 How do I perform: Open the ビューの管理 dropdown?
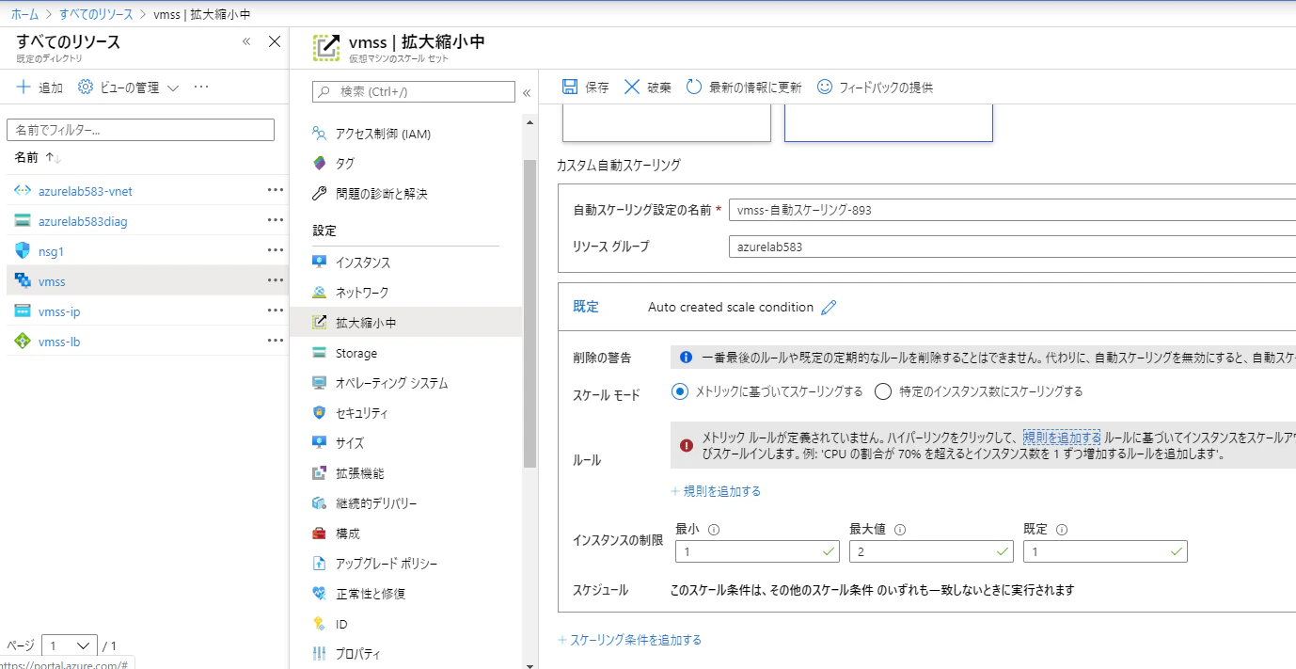point(128,88)
